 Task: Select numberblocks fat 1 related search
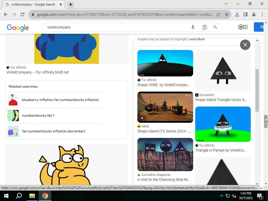[38, 115]
